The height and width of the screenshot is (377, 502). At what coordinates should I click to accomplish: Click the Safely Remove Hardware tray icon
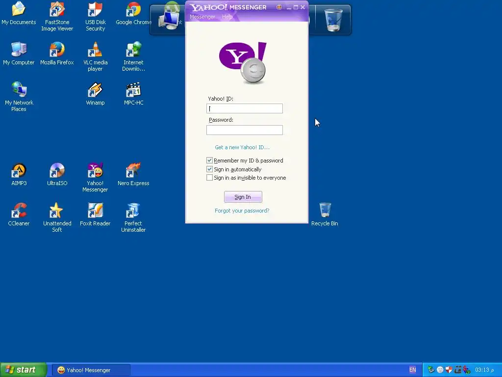pos(431,369)
